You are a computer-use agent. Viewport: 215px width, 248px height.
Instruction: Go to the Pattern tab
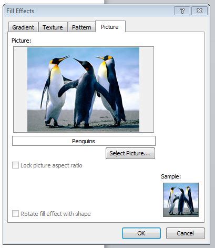click(x=81, y=27)
